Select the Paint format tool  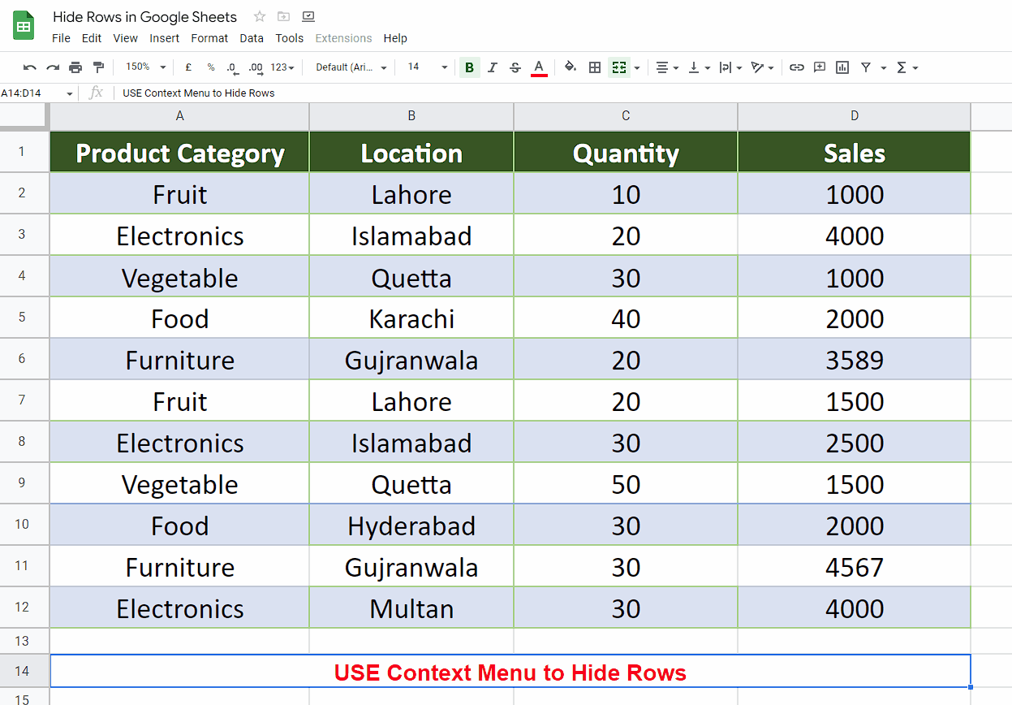point(98,67)
